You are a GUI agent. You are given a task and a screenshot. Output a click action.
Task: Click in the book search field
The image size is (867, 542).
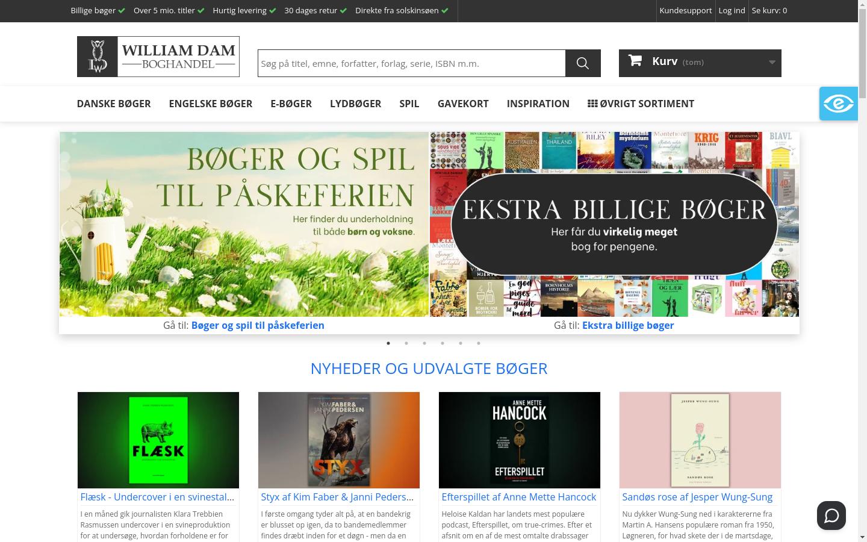(412, 63)
